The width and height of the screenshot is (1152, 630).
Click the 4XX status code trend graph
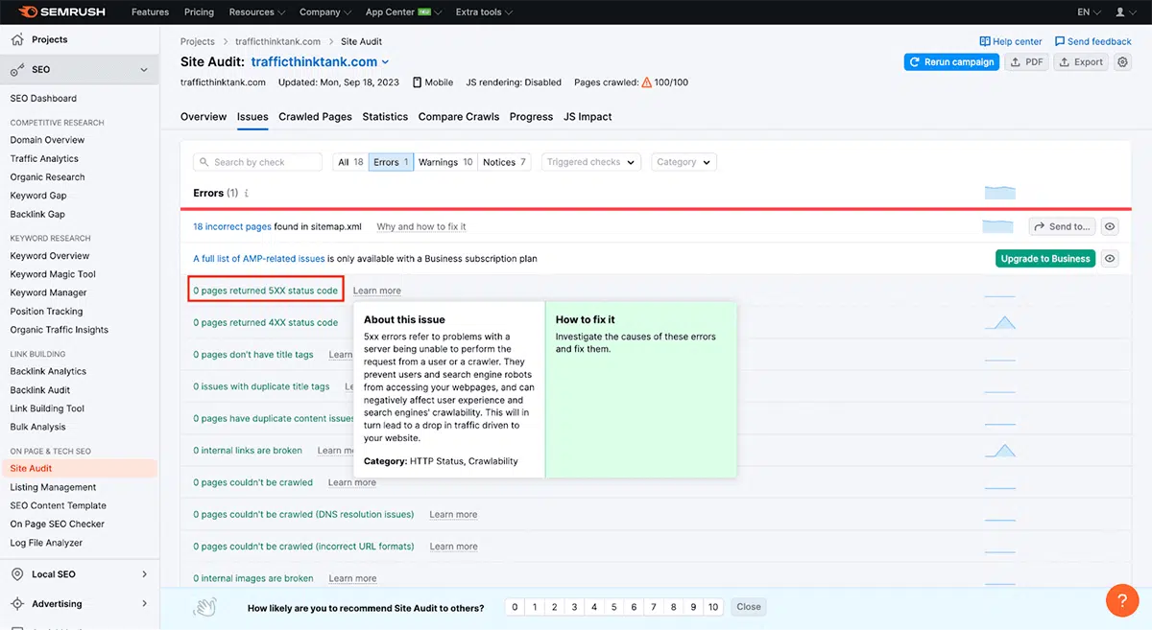click(999, 322)
